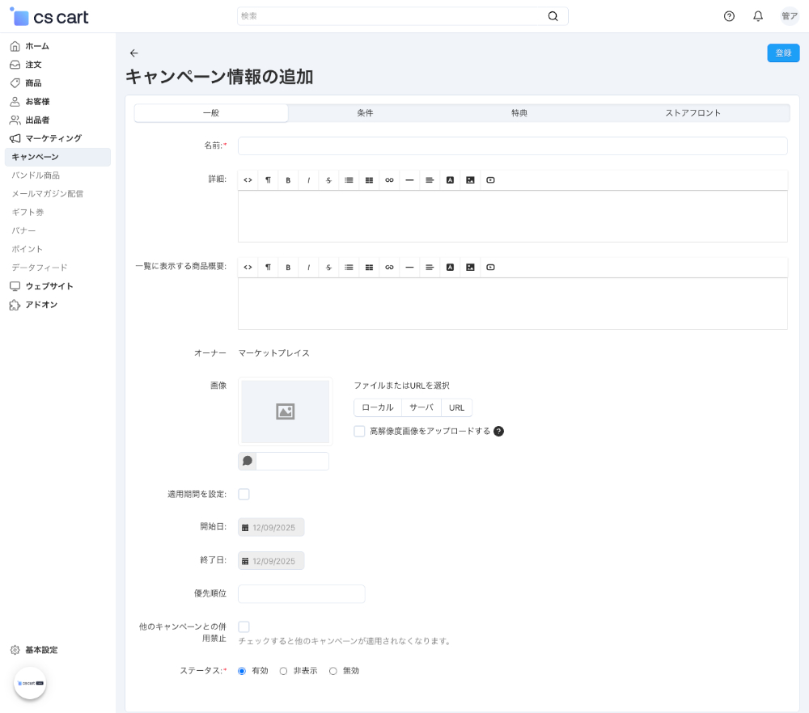809x713 pixels.
Task: Insert a link in the 詳細 editor
Action: (389, 180)
